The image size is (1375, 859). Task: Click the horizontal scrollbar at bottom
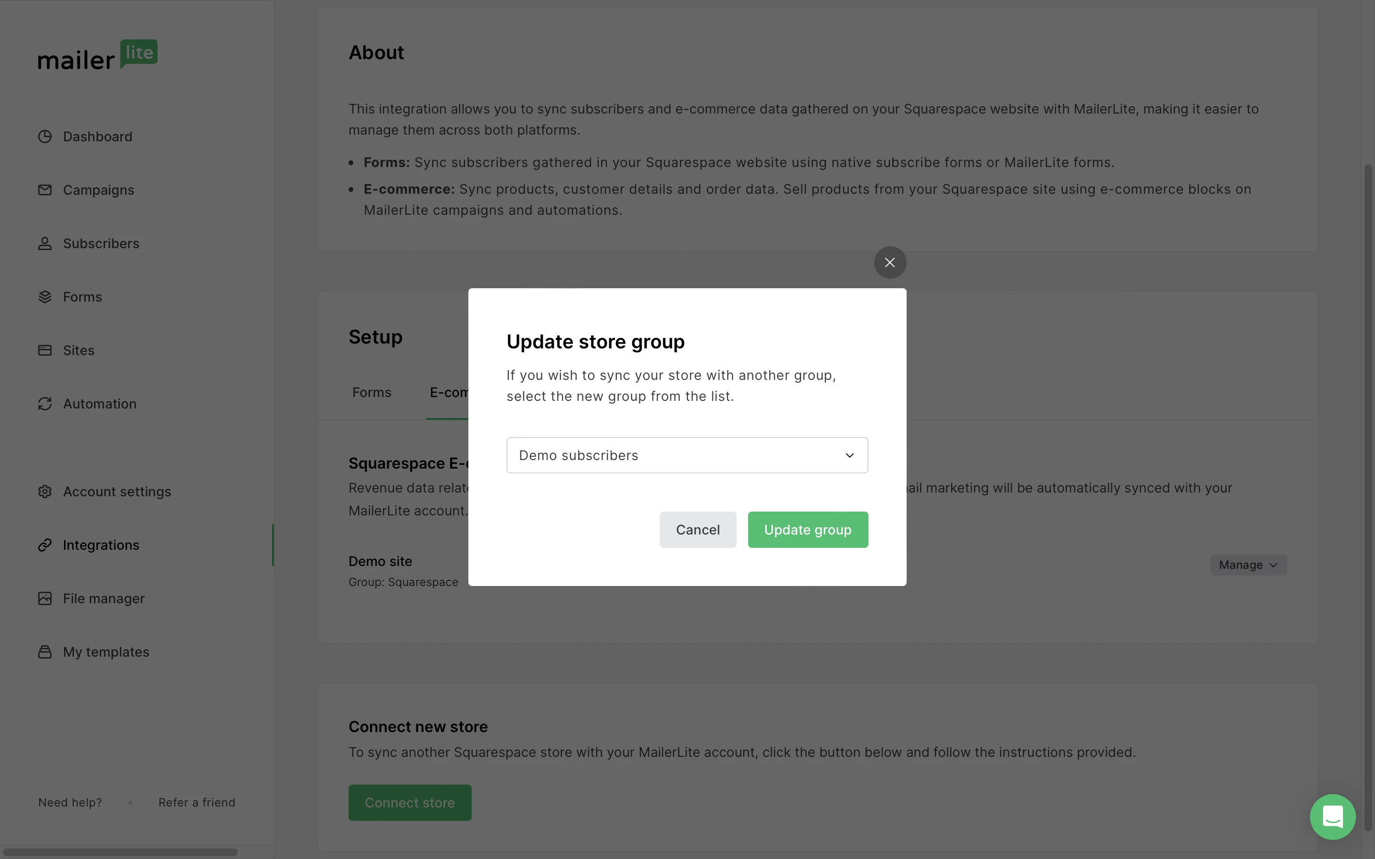pos(119,852)
